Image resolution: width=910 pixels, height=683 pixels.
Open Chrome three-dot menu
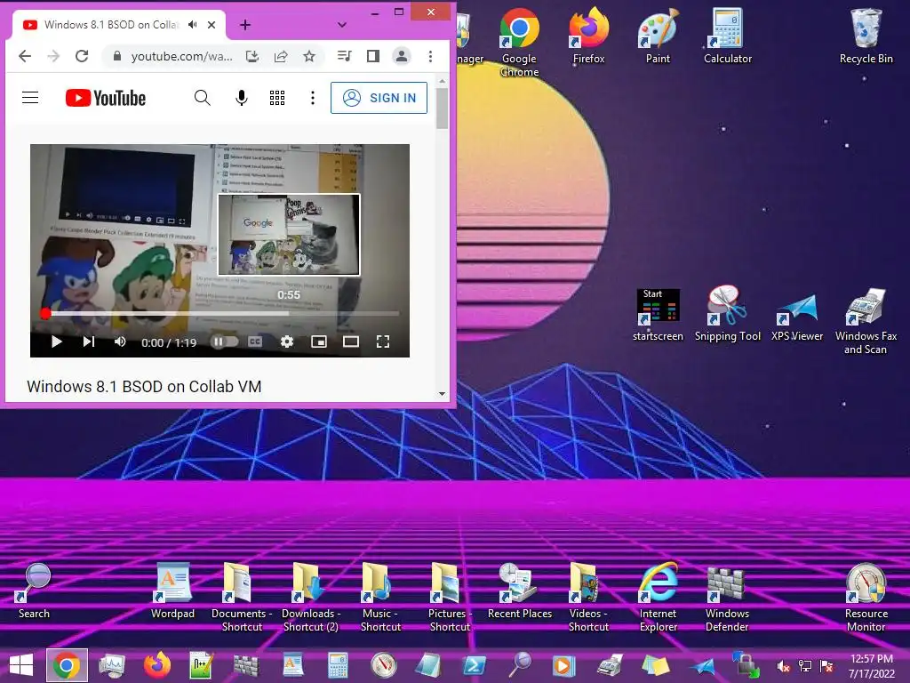pos(430,56)
